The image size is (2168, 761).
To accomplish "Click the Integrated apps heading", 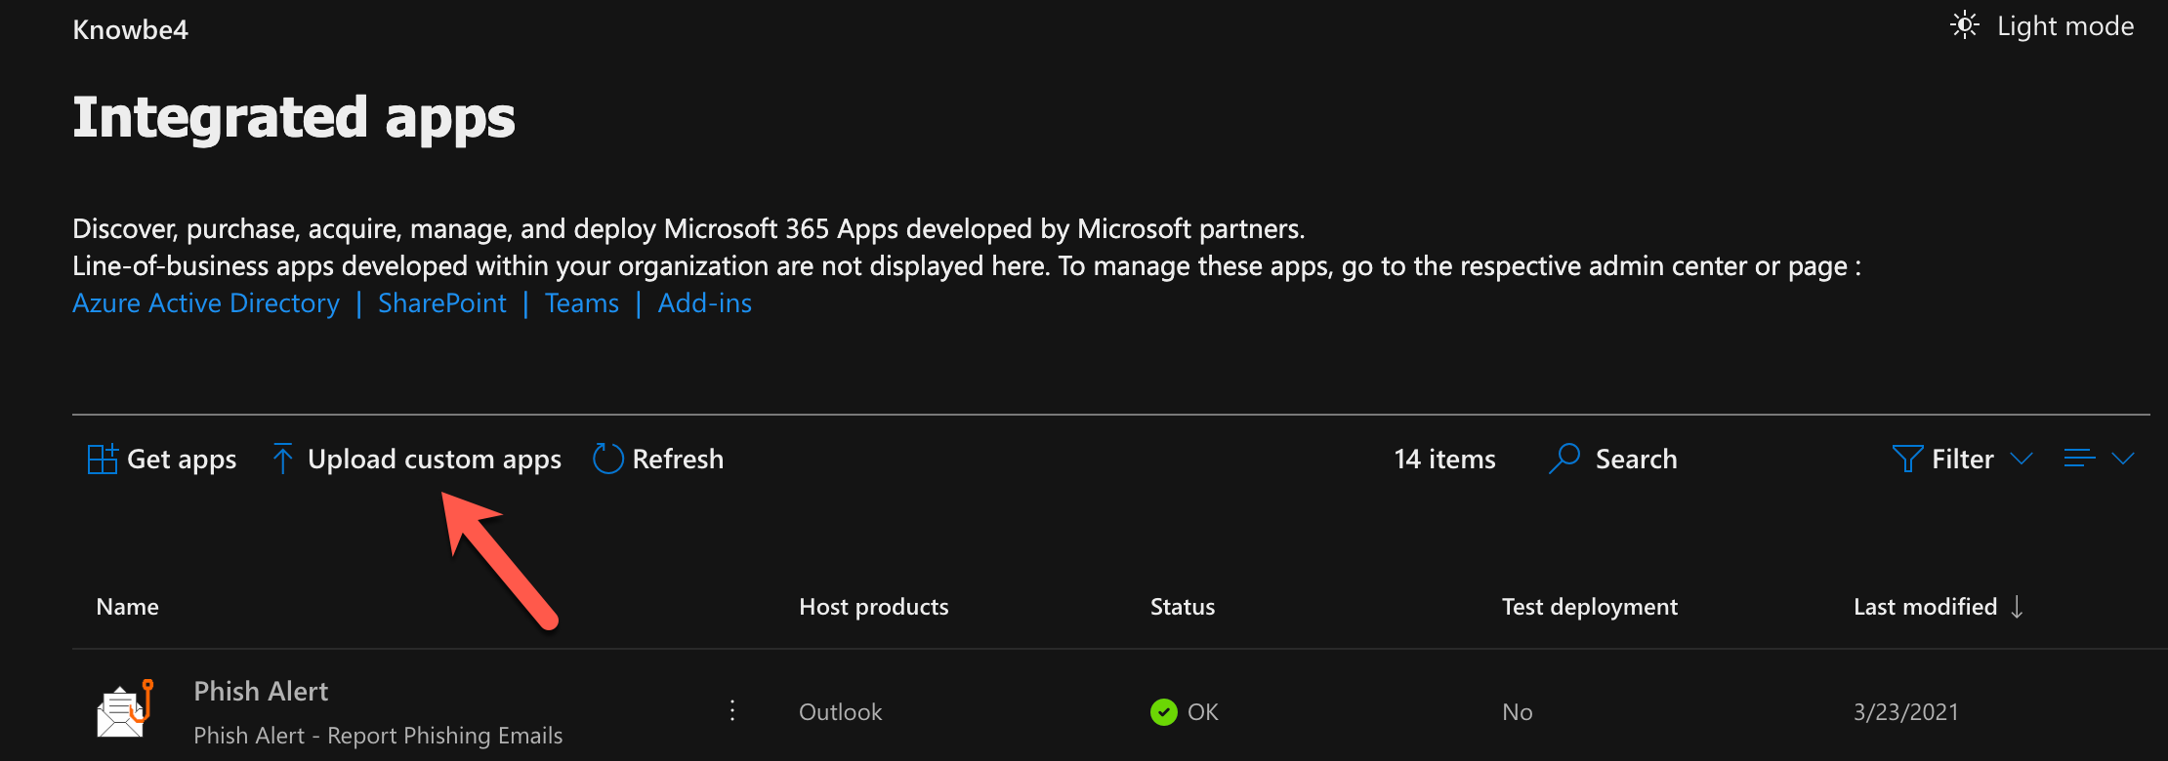I will pos(294,118).
